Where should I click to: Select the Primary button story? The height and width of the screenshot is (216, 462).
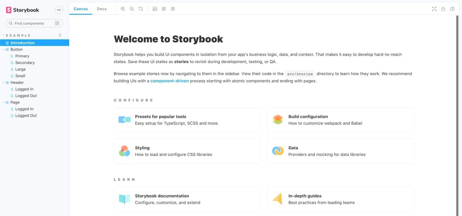pyautogui.click(x=22, y=56)
